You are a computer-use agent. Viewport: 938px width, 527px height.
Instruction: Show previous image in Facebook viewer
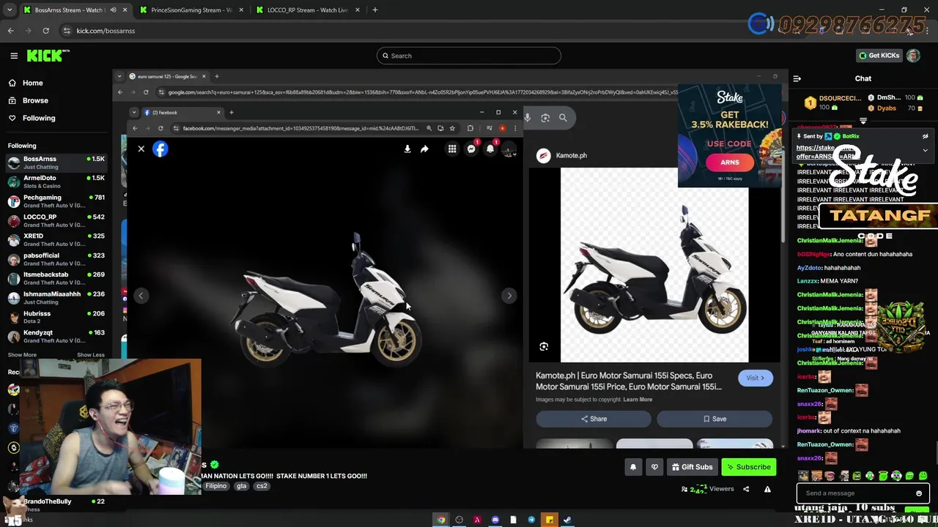(x=141, y=296)
